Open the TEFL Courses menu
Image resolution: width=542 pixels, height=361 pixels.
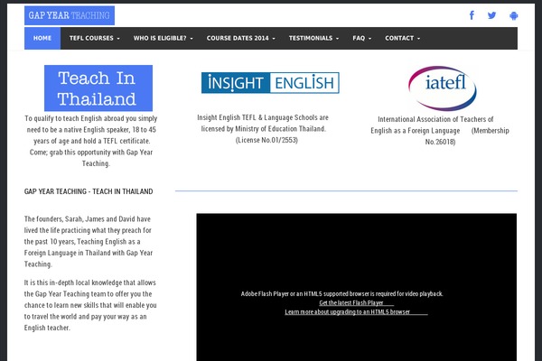[94, 38]
